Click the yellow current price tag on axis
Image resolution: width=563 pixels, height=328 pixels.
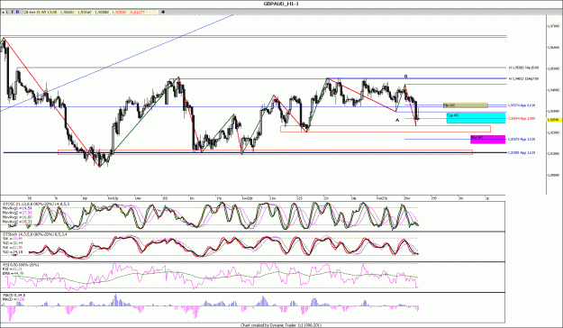click(x=554, y=120)
